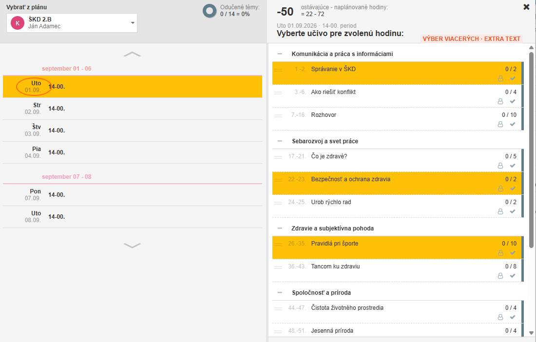Click the person icon for Správanie v ŠKD
Image resolution: width=536 pixels, height=342 pixels.
click(x=500, y=78)
